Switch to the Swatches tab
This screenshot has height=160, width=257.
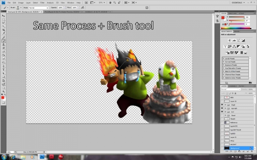[233, 13]
